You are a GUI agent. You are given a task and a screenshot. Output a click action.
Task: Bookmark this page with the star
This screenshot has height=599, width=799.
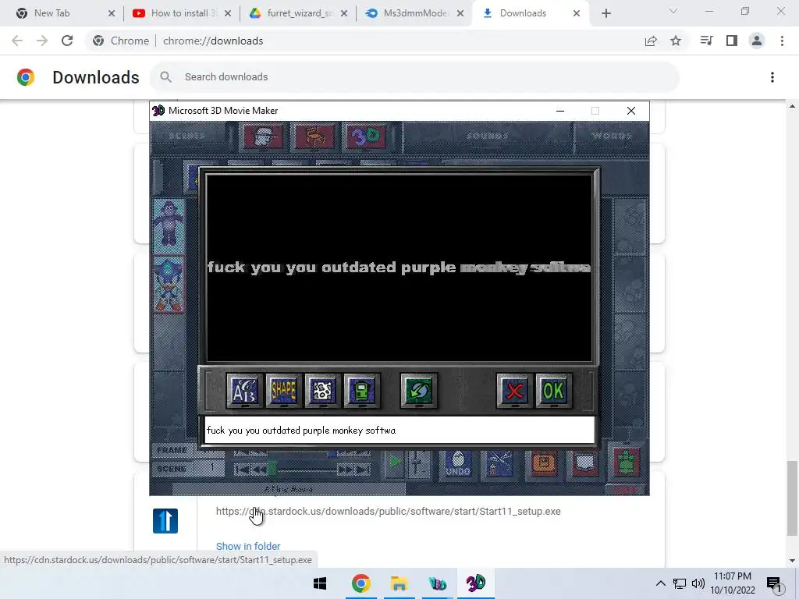click(676, 41)
